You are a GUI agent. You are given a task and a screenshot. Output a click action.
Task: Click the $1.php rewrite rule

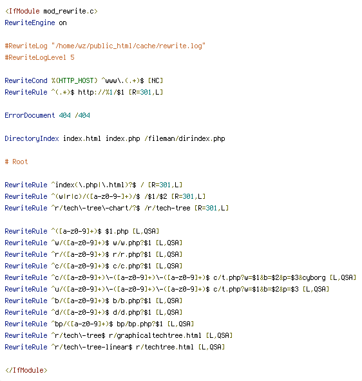(82, 231)
